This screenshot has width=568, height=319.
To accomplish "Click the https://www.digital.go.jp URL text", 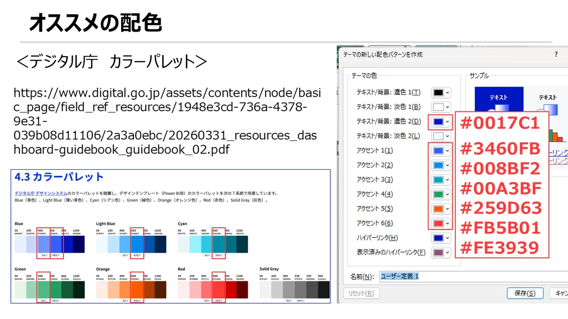I will tap(167, 121).
